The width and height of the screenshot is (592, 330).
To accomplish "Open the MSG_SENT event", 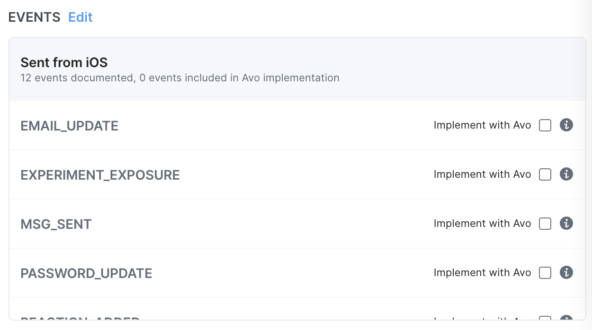I will (56, 224).
